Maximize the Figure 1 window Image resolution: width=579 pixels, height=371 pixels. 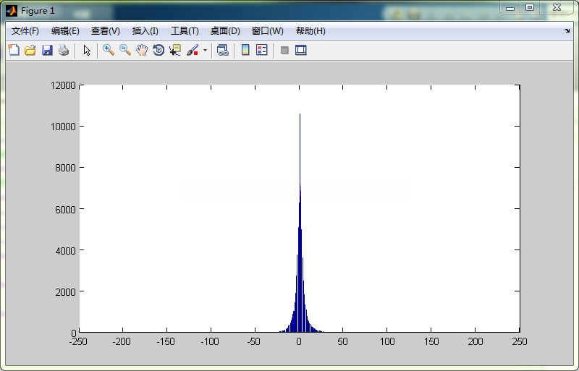tap(530, 7)
